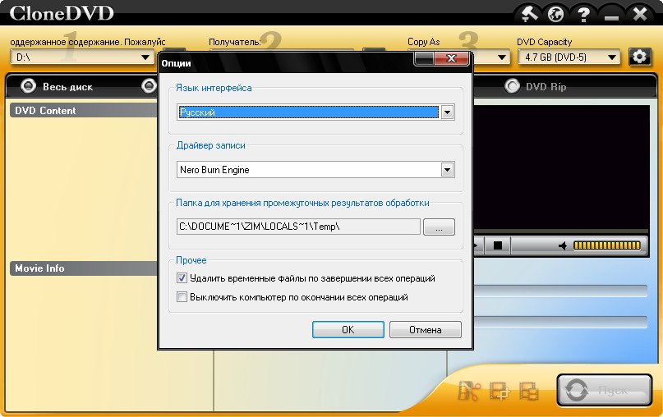This screenshot has height=417, width=663.
Task: Close the Опции dialog with red X
Action: [452, 58]
